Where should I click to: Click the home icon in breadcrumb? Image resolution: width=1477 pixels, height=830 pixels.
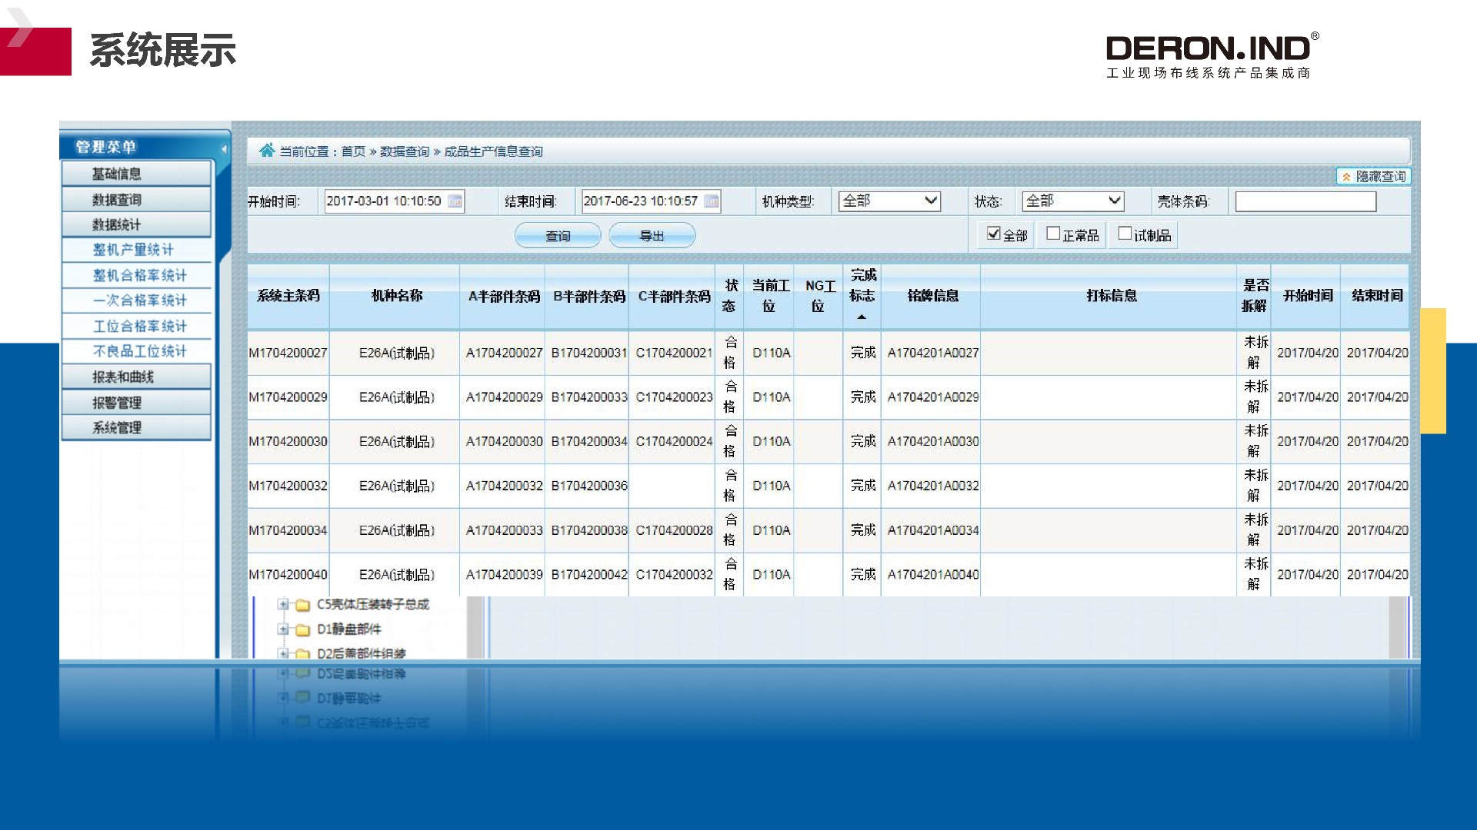[x=266, y=151]
